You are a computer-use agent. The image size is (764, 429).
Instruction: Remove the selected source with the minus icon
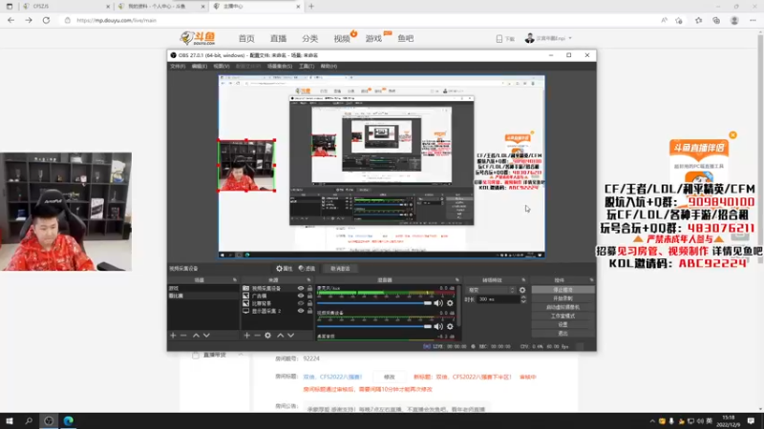coord(257,336)
